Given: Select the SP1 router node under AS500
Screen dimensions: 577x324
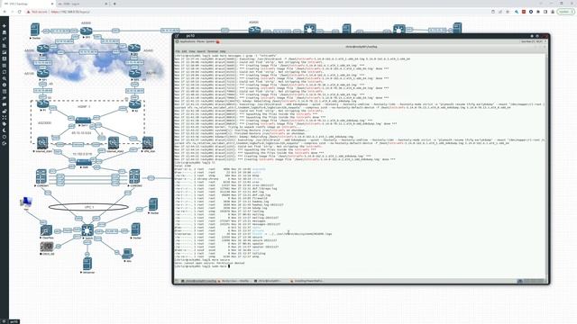Looking at the screenshot, I should (x=87, y=31).
